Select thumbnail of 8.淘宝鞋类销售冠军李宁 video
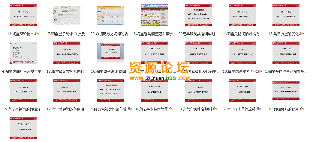The width and height of the screenshot is (319, 142). (x=155, y=15)
